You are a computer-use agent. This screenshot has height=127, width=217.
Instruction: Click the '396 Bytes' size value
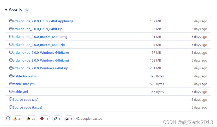[x=157, y=76]
